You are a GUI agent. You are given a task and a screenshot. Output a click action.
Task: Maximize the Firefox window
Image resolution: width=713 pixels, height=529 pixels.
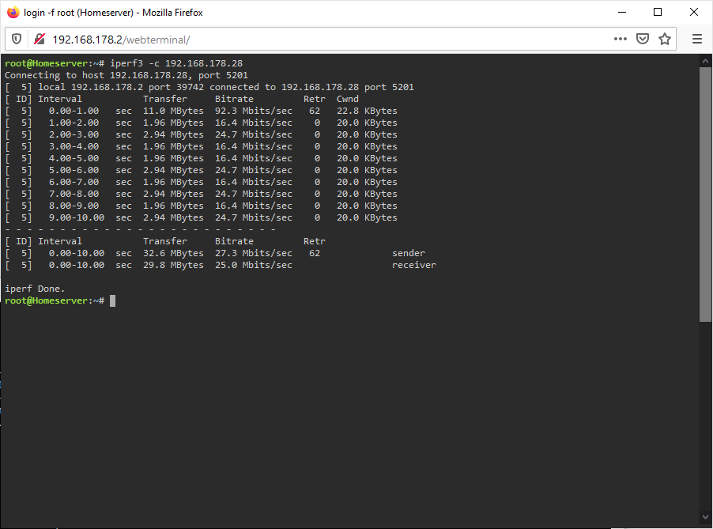(658, 13)
